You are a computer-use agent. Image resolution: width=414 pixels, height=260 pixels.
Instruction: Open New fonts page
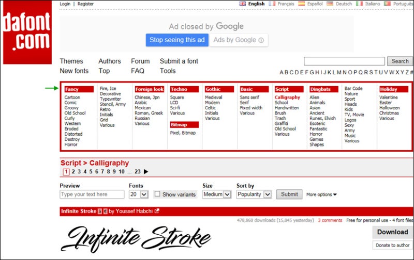(x=74, y=71)
